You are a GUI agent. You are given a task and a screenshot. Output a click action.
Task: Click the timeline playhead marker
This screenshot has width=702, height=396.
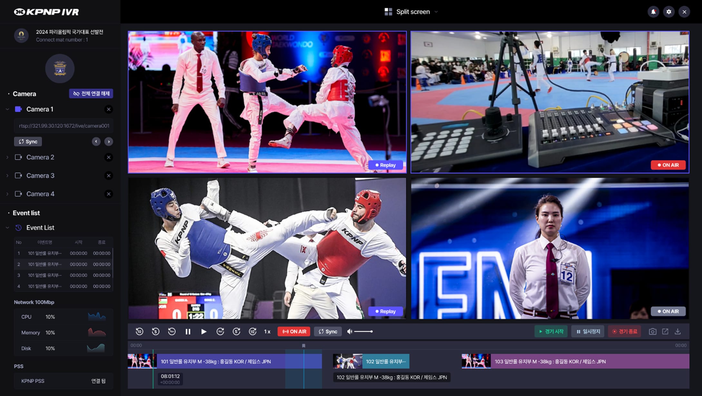click(304, 345)
